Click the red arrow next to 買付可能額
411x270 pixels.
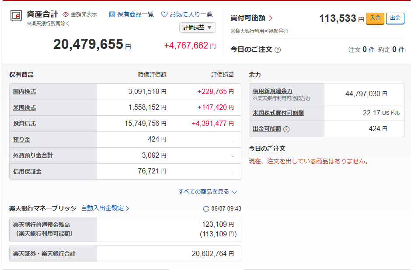(271, 18)
